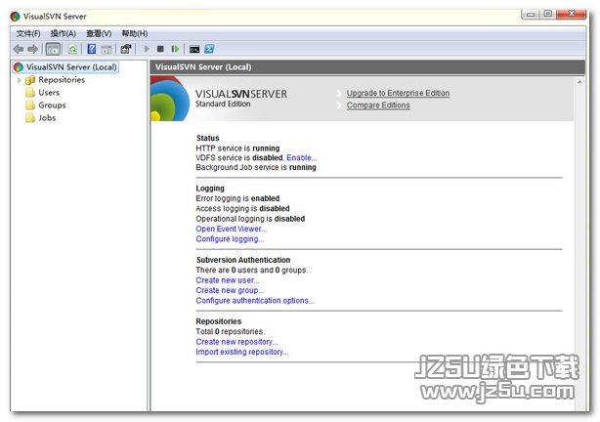600x422 pixels.
Task: Select VisualSVN Server (Local) tree node
Action: (71, 67)
